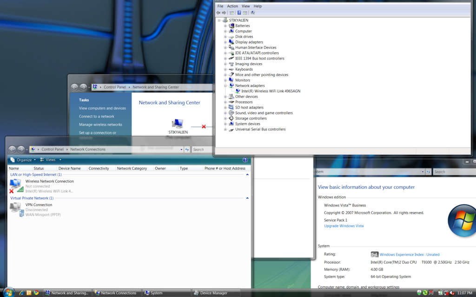The height and width of the screenshot is (297, 476).
Task: Switch to Network Connections taskbar button
Action: [117, 293]
